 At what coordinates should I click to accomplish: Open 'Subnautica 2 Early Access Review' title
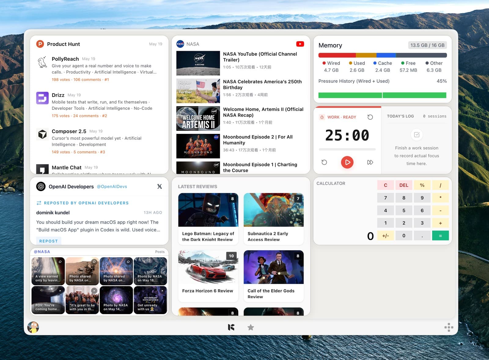click(268, 237)
